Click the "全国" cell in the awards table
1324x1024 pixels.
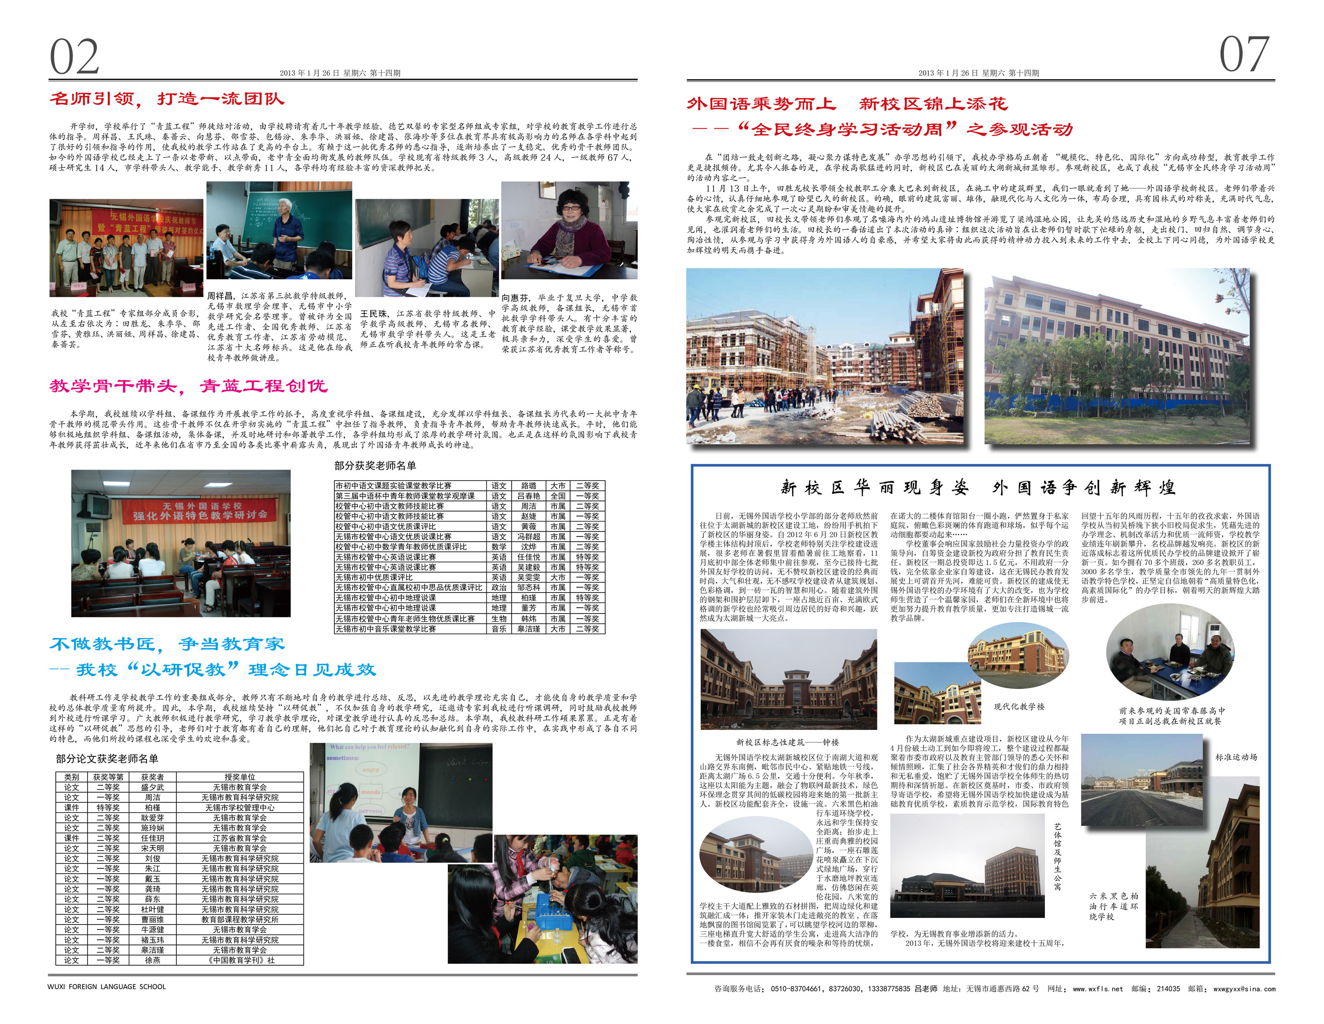[x=558, y=496]
